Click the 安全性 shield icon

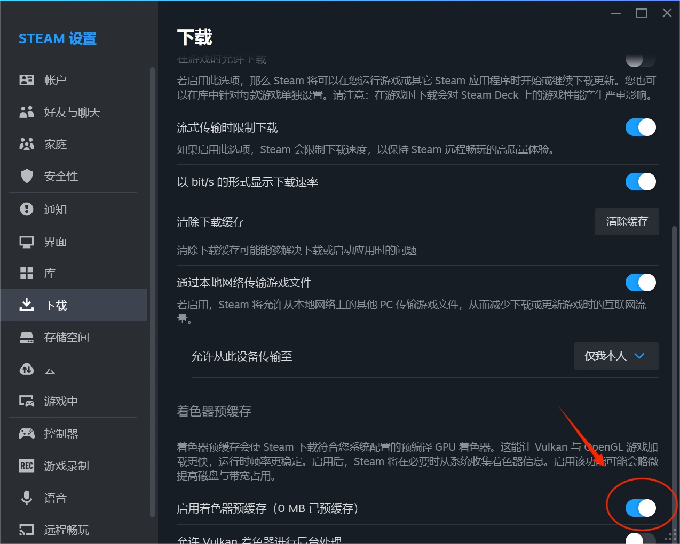pos(27,176)
